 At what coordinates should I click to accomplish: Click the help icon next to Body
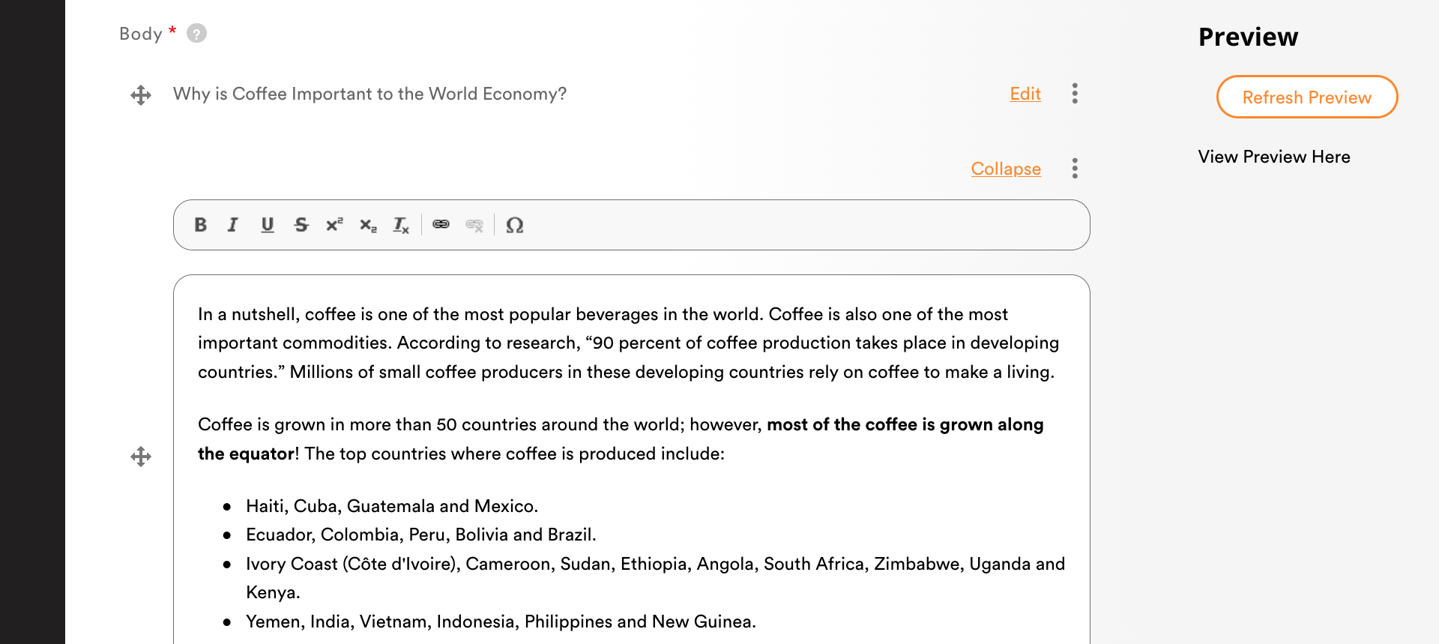coord(196,34)
